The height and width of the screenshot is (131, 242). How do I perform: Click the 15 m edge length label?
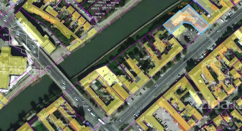point(185,3)
